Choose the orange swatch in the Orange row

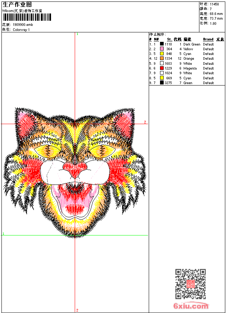tap(162, 58)
